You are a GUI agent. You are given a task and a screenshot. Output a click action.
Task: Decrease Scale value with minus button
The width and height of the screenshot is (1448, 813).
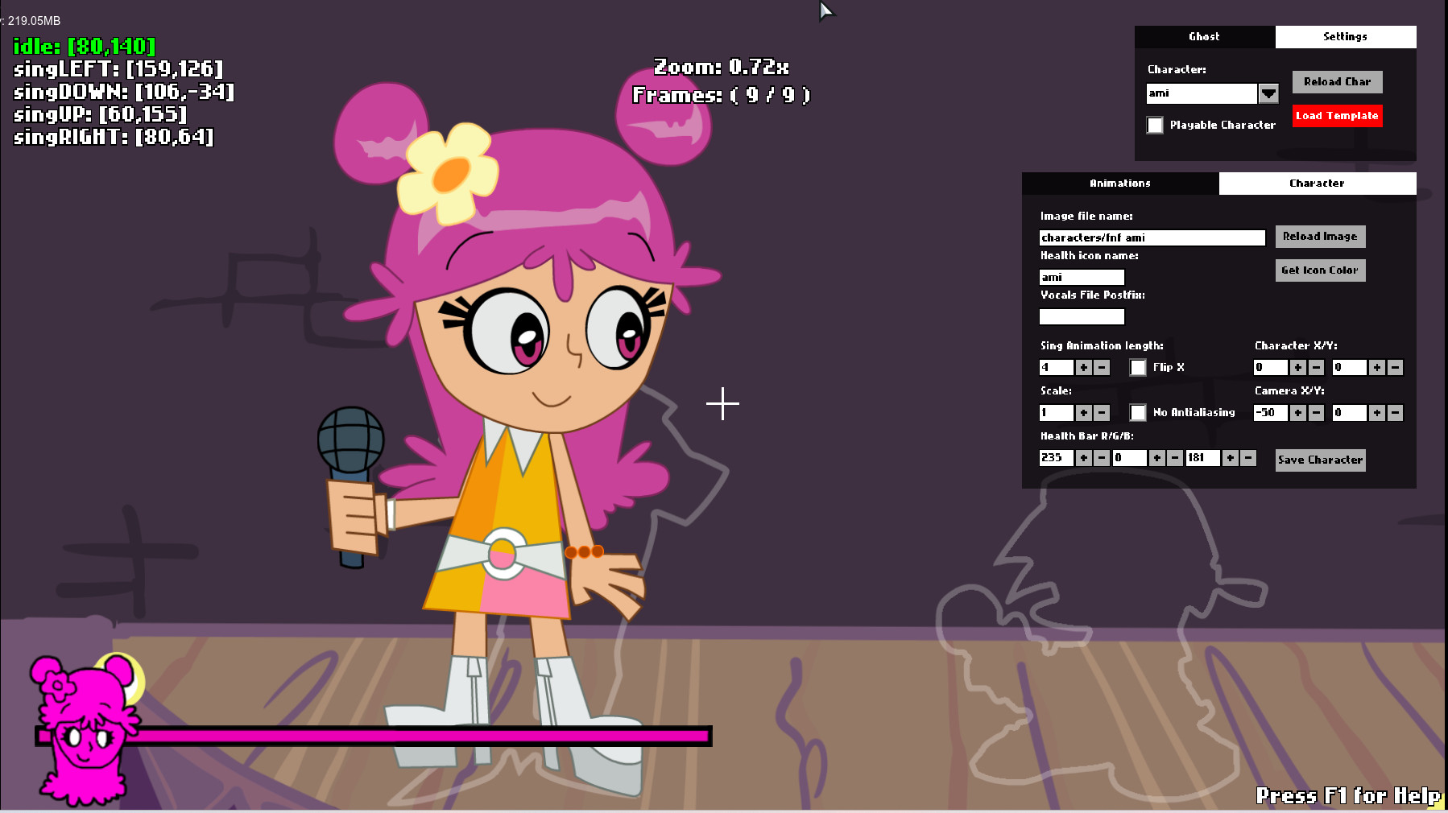click(1102, 413)
